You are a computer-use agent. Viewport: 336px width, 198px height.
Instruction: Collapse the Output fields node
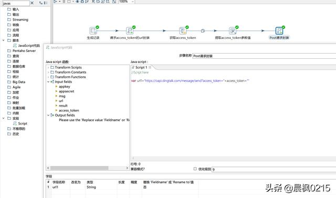(48, 115)
